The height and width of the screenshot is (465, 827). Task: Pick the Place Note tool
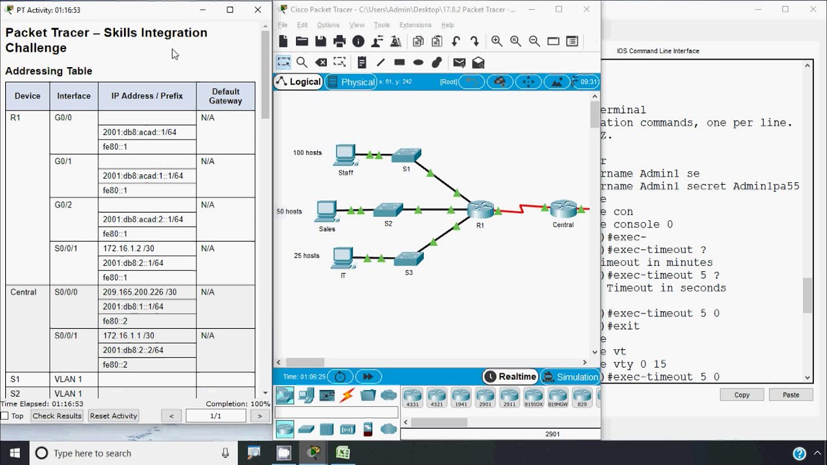[x=362, y=63]
